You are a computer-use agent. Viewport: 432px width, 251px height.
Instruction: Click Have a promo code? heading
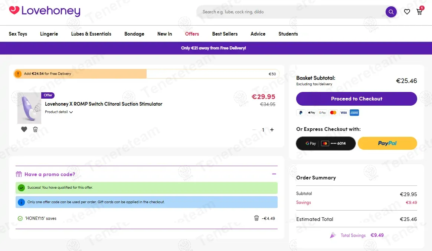click(50, 174)
